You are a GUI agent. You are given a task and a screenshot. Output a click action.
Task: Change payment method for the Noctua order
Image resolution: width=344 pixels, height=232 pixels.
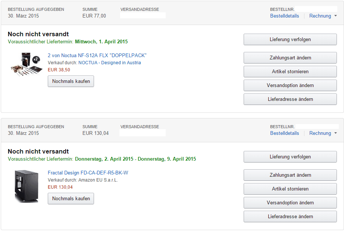[x=290, y=58]
